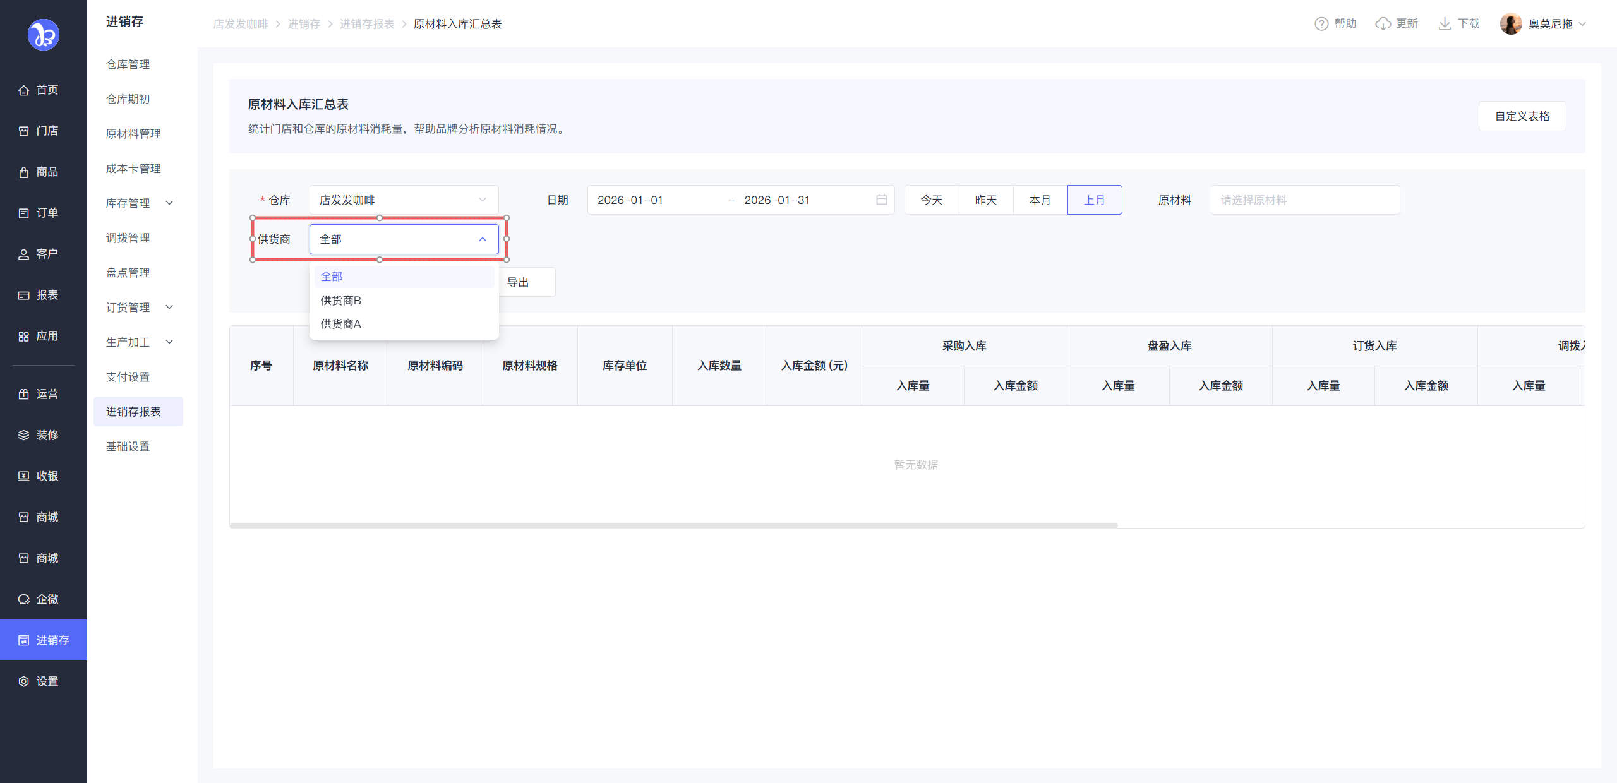
Task: Click the 自定义表格 button
Action: [x=1522, y=116]
